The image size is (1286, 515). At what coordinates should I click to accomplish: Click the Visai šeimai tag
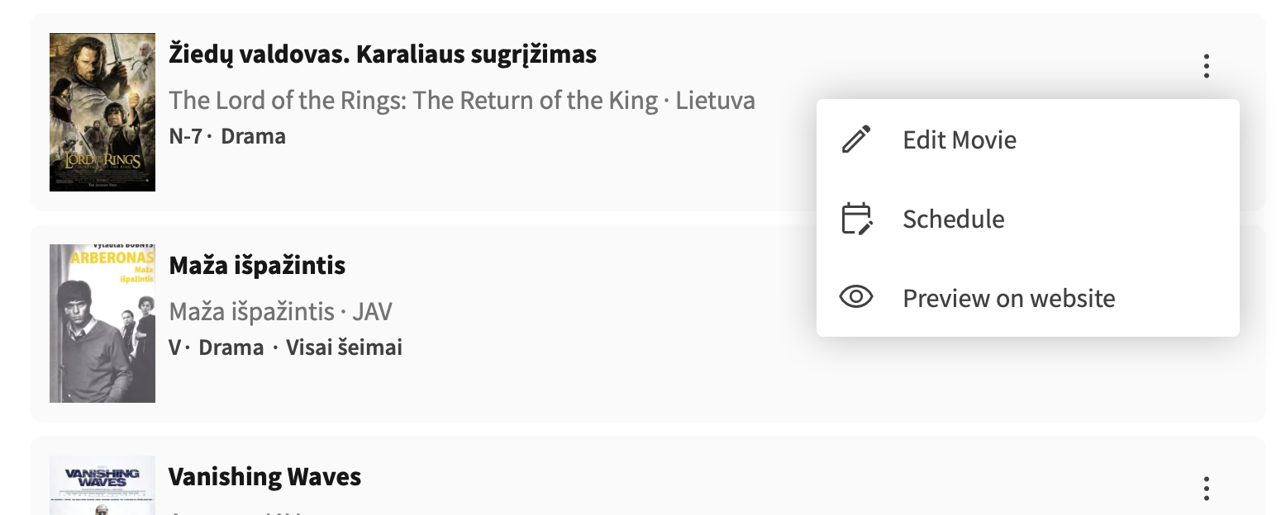[x=344, y=347]
